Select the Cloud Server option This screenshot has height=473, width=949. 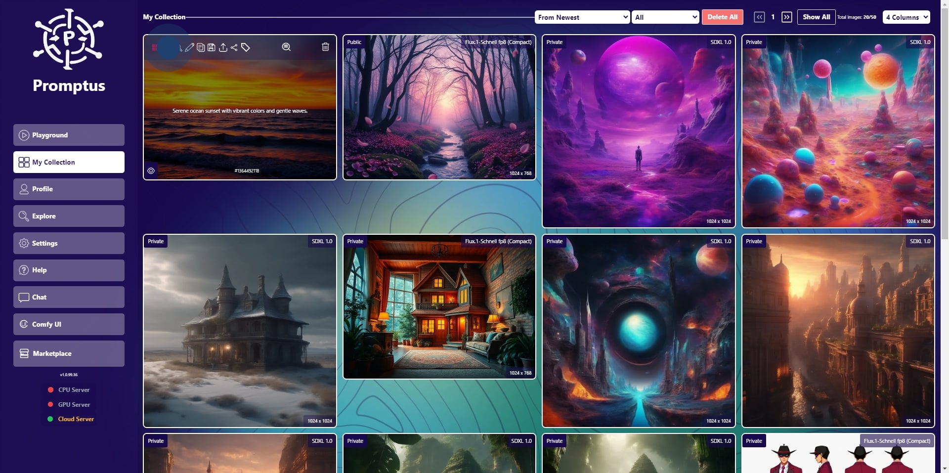pyautogui.click(x=71, y=419)
